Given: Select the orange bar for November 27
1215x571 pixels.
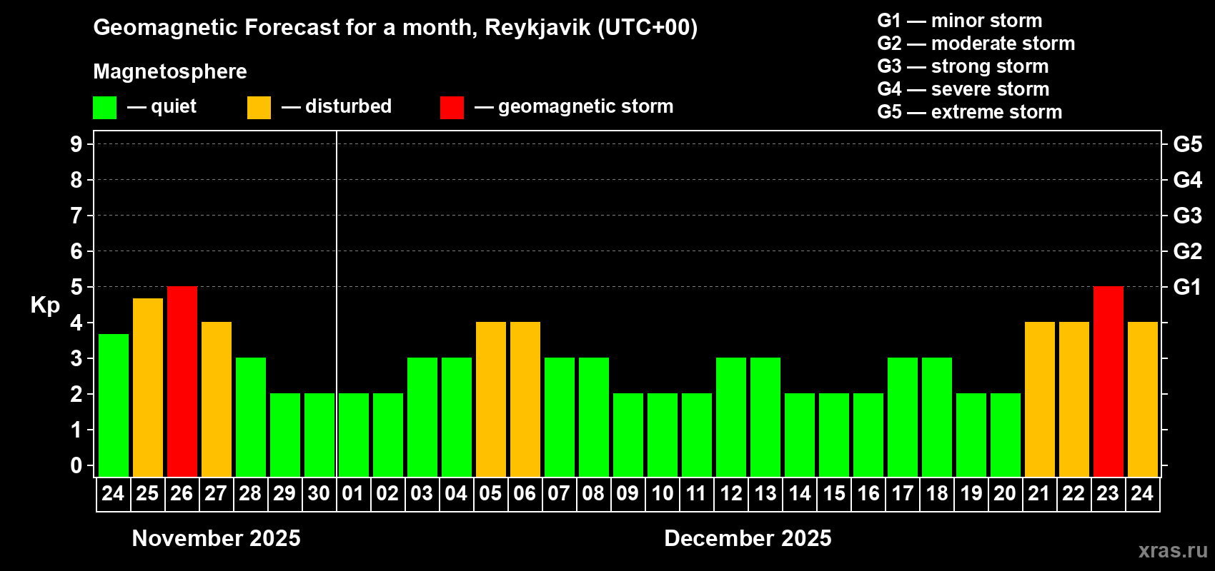Looking at the screenshot, I should click(217, 399).
